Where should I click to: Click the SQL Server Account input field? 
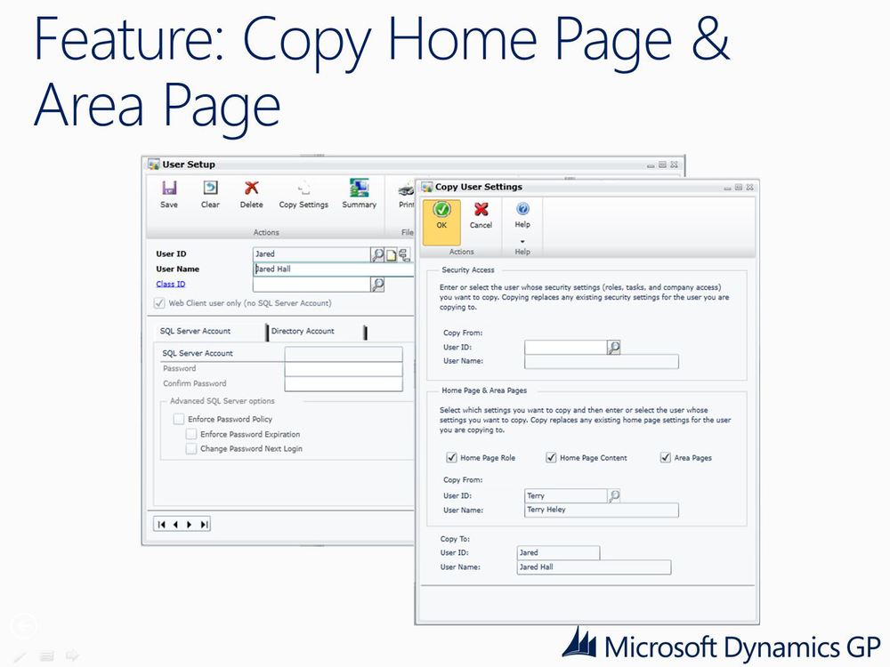click(344, 354)
